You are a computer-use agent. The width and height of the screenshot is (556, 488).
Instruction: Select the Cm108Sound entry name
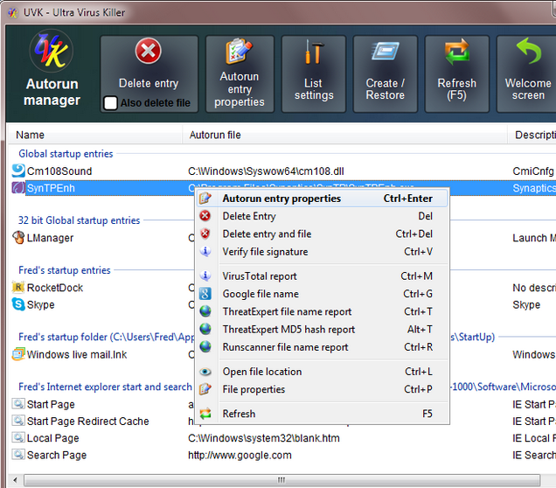point(59,171)
